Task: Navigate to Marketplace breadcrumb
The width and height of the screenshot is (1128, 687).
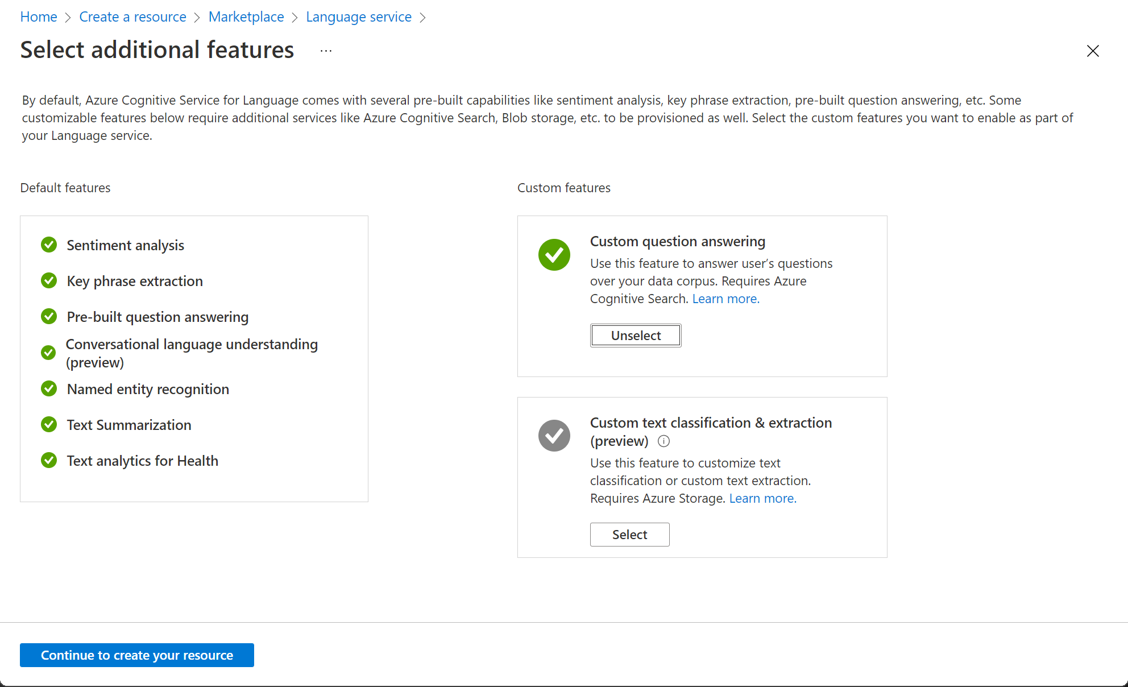Action: pos(245,16)
